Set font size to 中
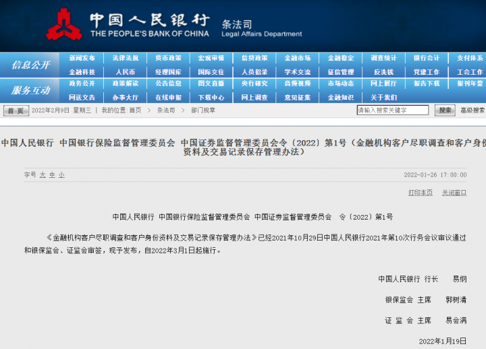 click(52, 174)
